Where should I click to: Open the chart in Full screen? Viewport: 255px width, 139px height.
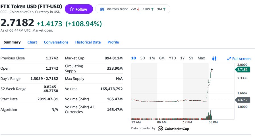tap(239, 59)
